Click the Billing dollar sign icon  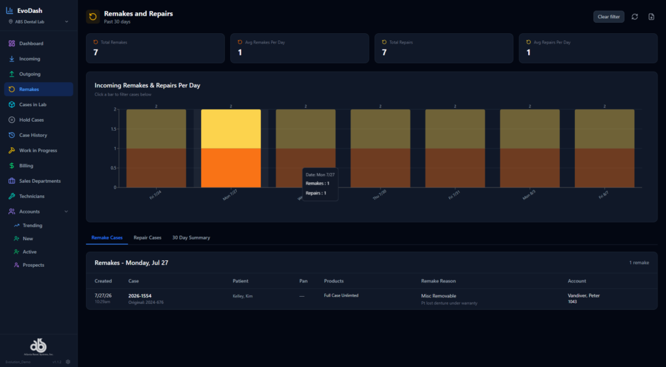click(x=12, y=166)
